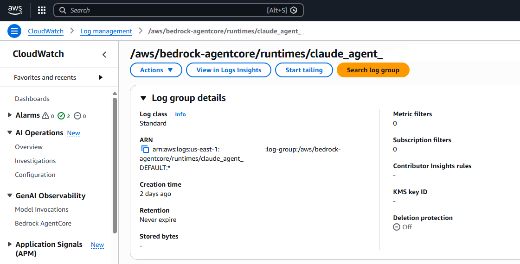Follow the Log management breadcrumb link

tap(106, 31)
